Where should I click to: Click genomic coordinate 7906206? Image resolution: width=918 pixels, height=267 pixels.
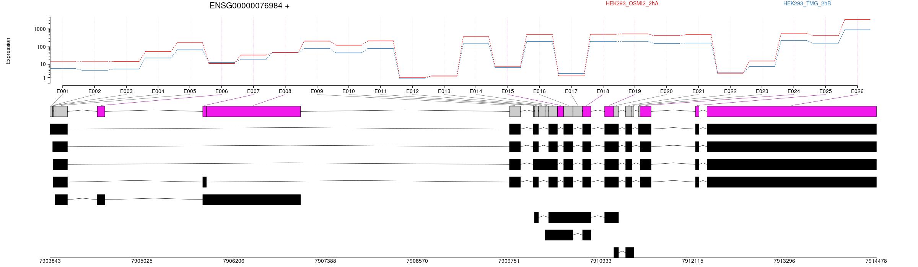[233, 261]
